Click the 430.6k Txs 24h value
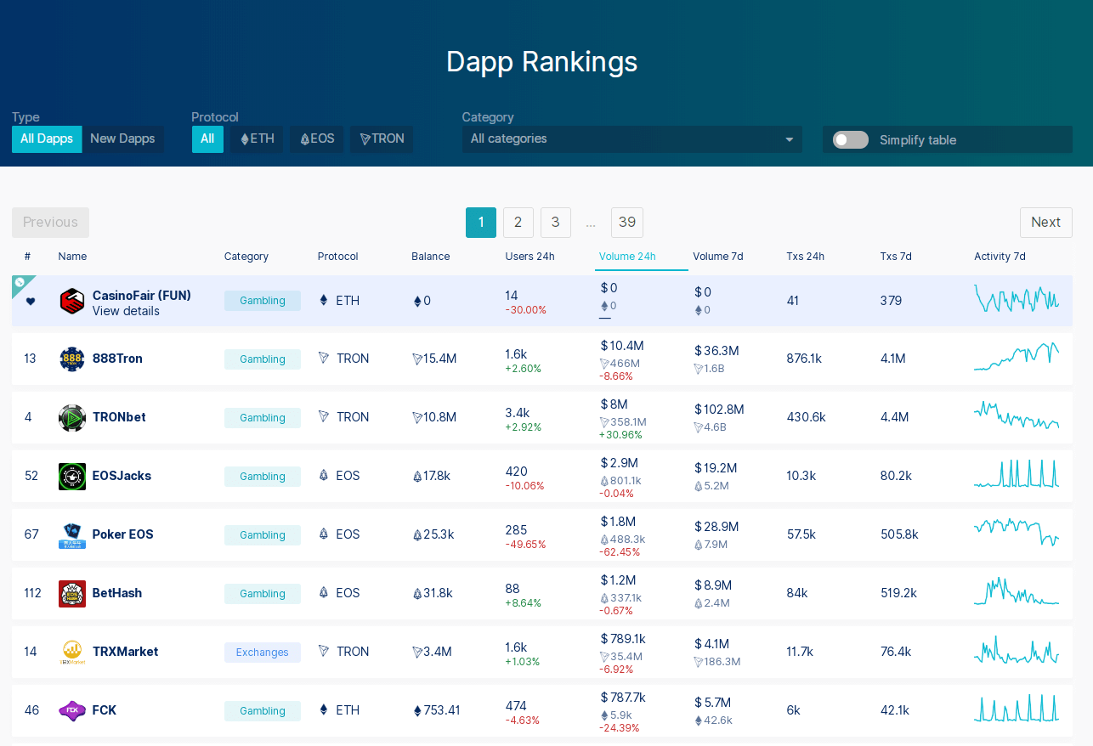The height and width of the screenshot is (746, 1093). point(807,417)
